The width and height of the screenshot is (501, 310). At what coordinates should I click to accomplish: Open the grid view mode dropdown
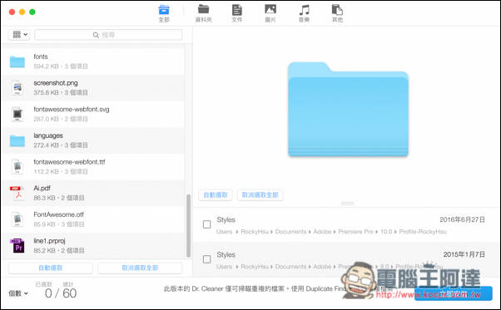click(x=19, y=34)
